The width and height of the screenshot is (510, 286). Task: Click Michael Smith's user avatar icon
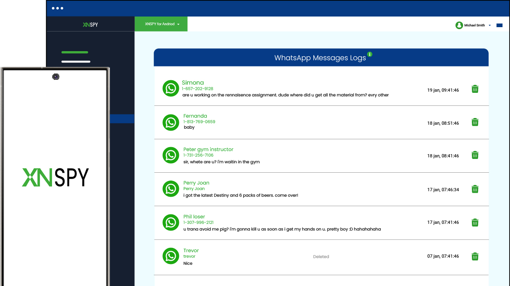459,25
